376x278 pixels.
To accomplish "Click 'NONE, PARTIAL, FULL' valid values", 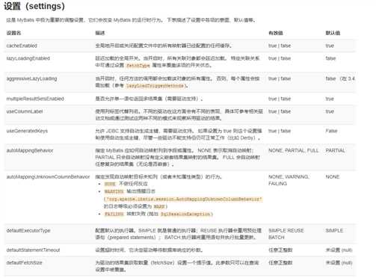I will tap(293, 150).
